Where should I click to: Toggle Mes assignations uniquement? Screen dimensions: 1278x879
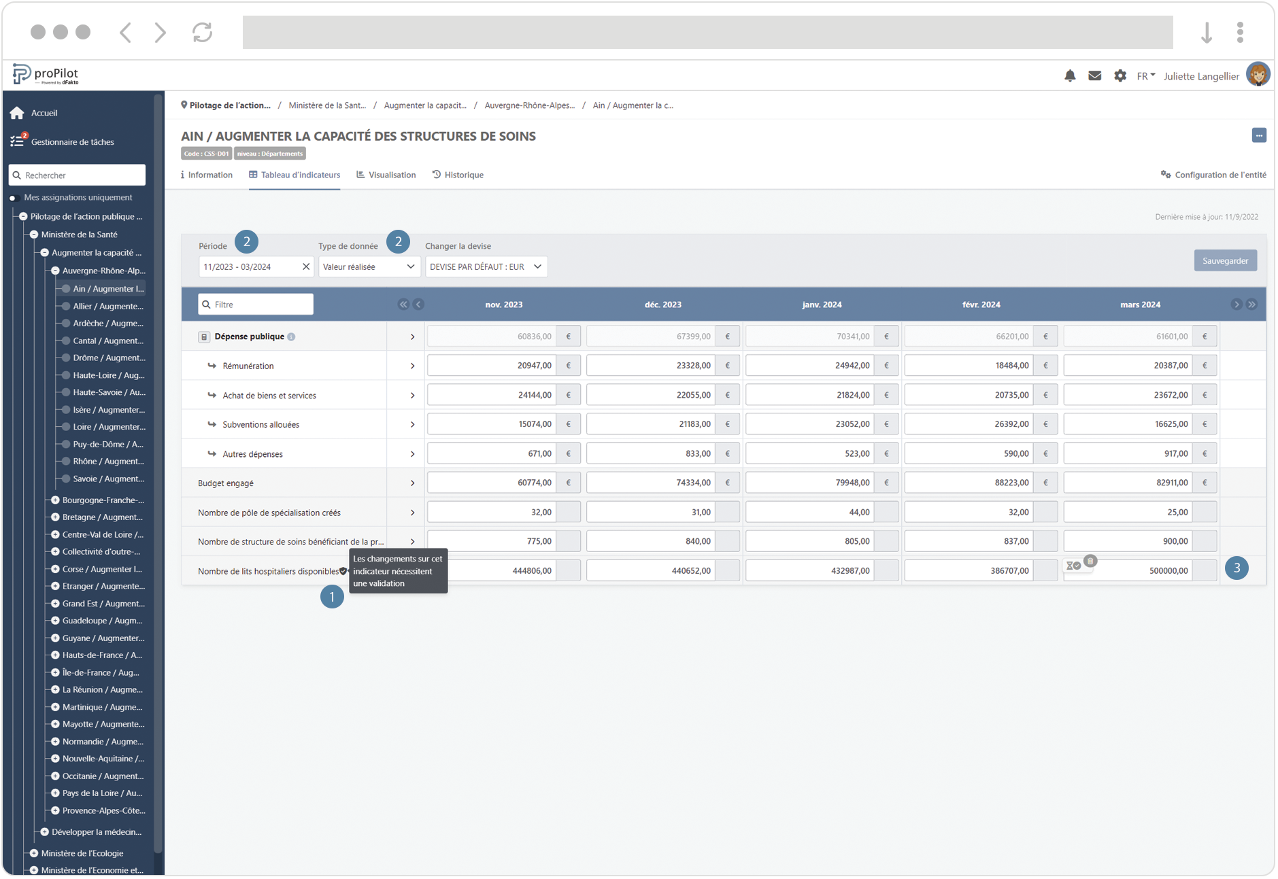12,198
